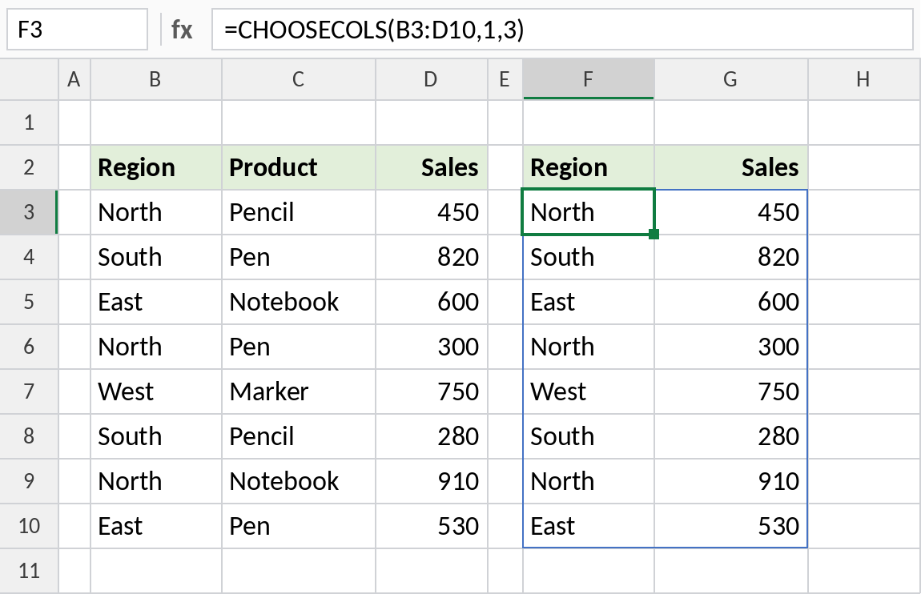
Task: Select row 2 header
Action: (x=29, y=167)
